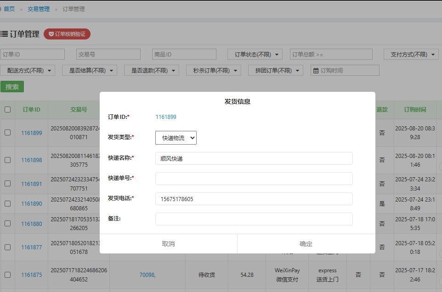442x292 pixels.
Task: Open the 发货类型 快递物流 dropdown
Action: tap(176, 138)
